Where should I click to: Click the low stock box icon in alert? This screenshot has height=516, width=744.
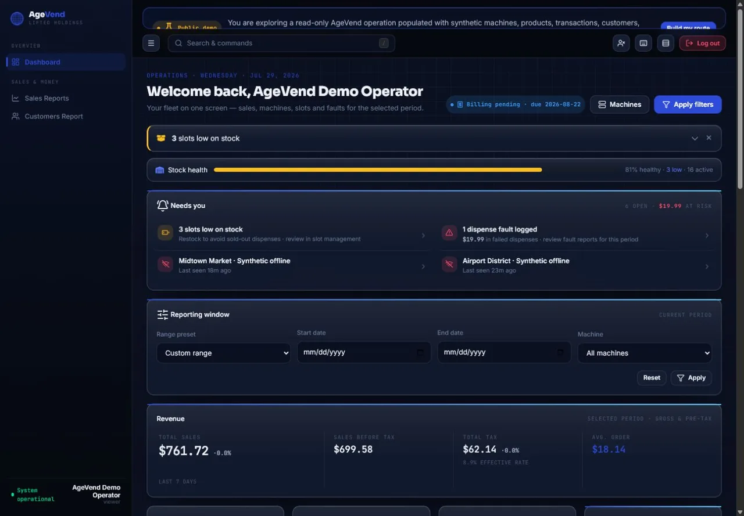point(161,138)
